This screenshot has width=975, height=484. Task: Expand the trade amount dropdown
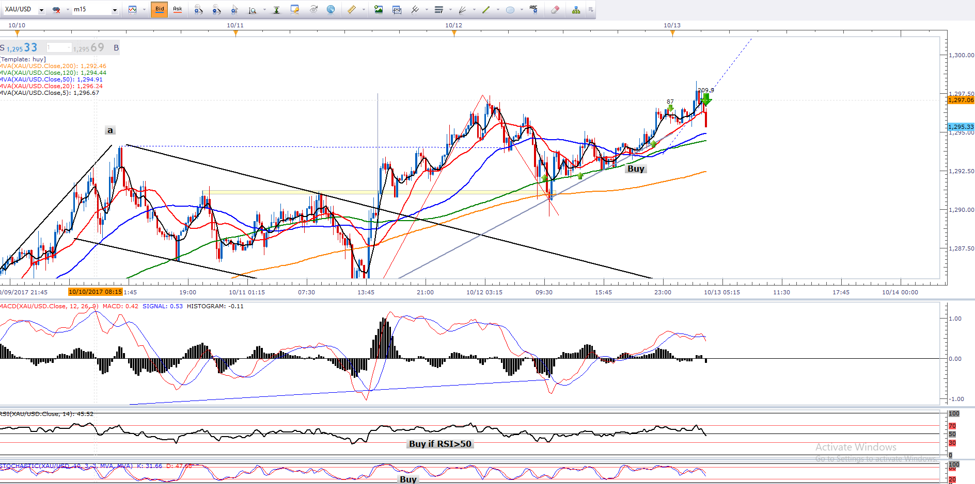pyautogui.click(x=69, y=48)
